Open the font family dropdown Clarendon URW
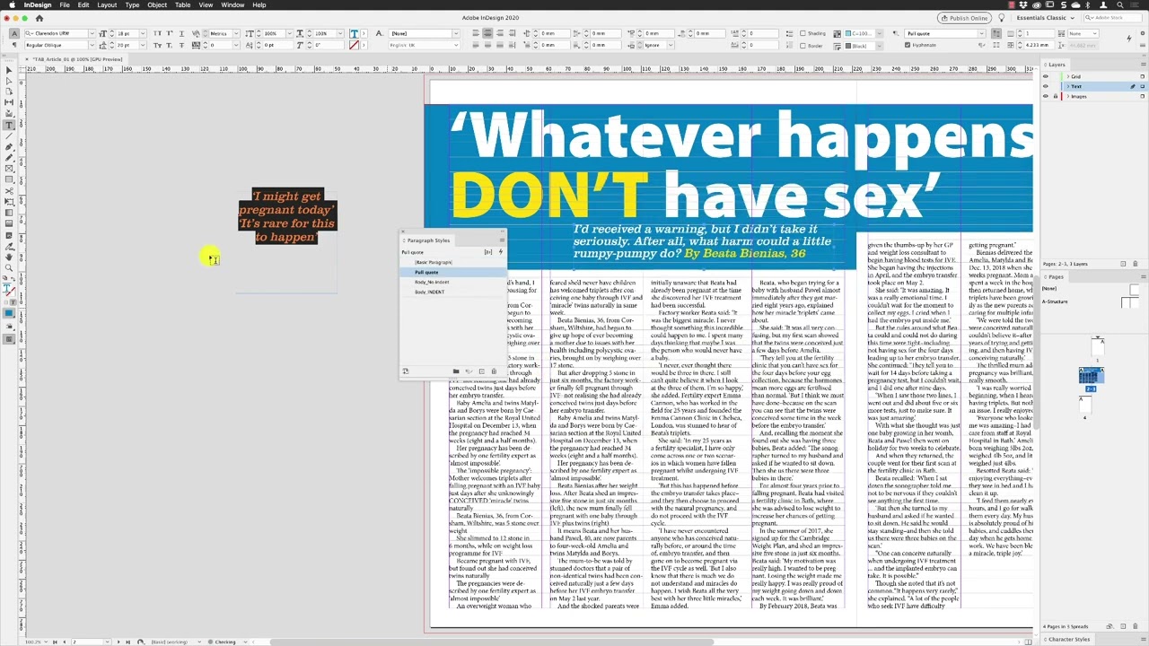 91,33
